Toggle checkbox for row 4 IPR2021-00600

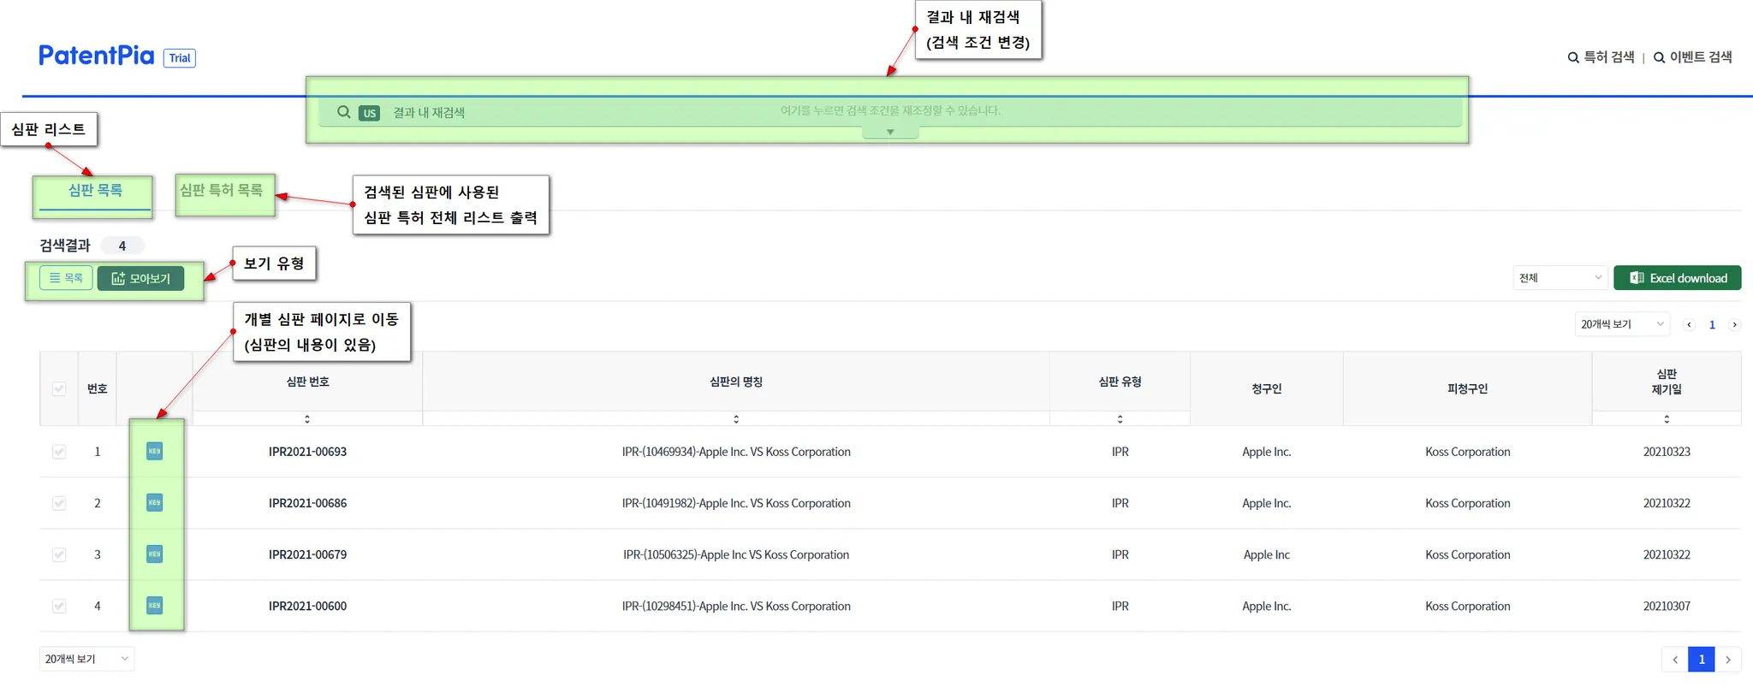point(59,606)
